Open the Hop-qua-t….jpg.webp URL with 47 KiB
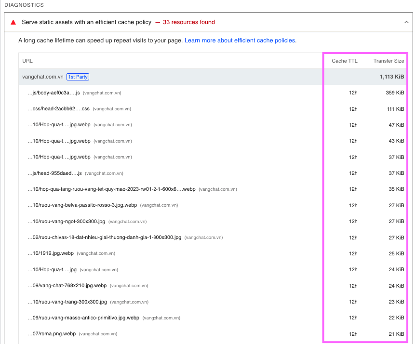 pos(59,125)
